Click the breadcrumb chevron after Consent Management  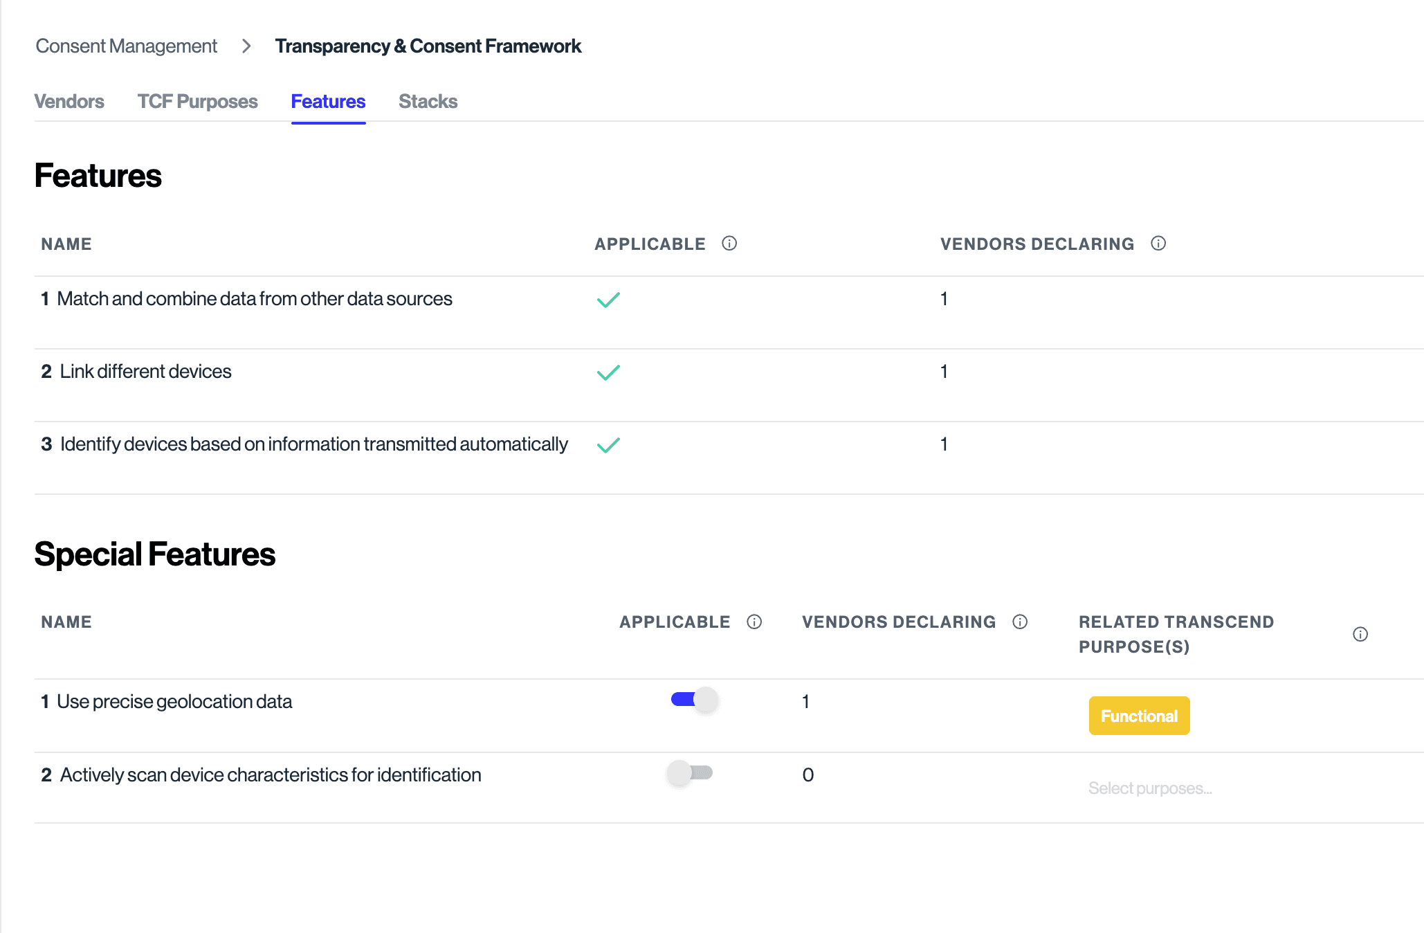pyautogui.click(x=246, y=46)
